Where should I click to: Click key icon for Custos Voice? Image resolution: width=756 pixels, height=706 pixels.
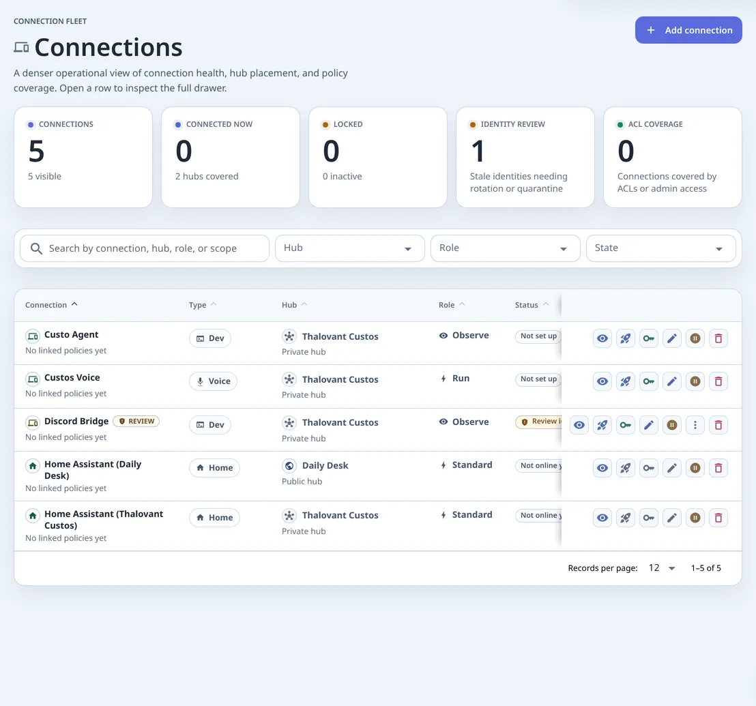pyautogui.click(x=648, y=381)
